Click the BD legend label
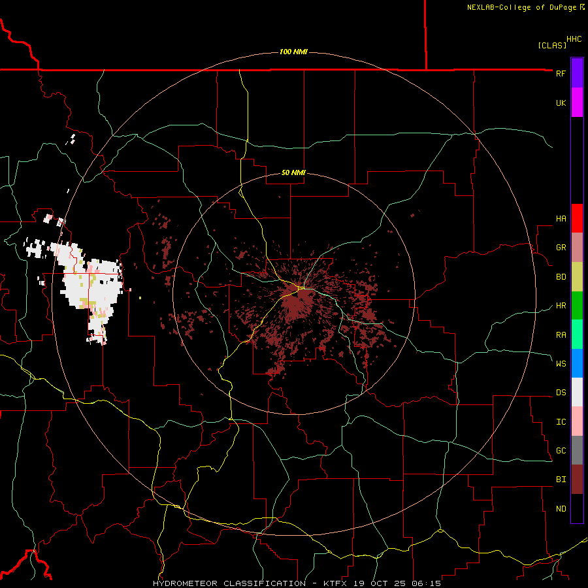 click(x=561, y=277)
